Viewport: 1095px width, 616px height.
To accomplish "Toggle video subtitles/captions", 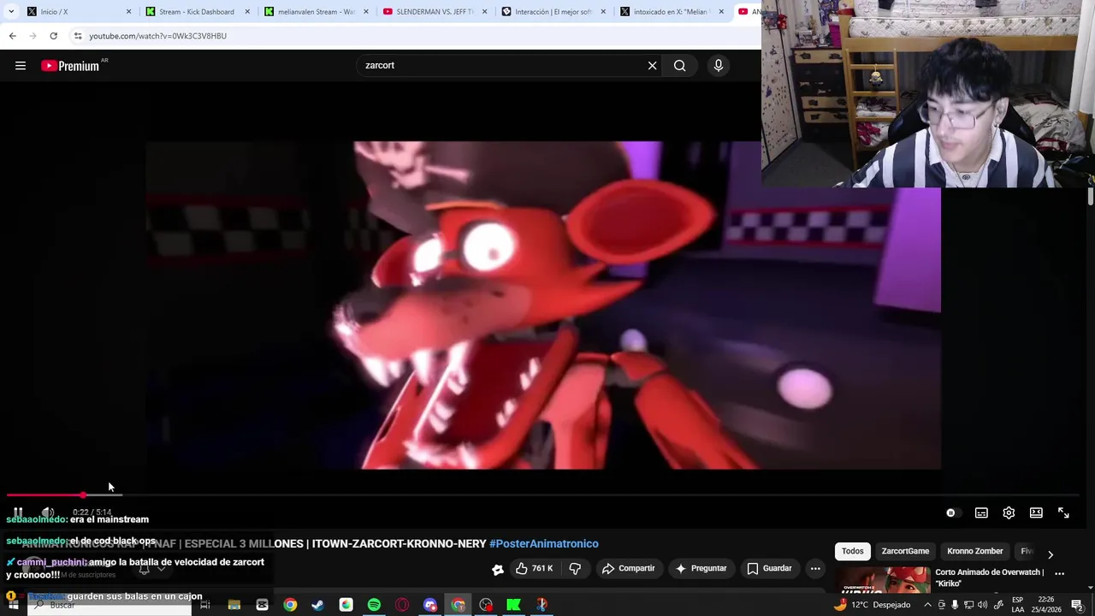I will 981,512.
